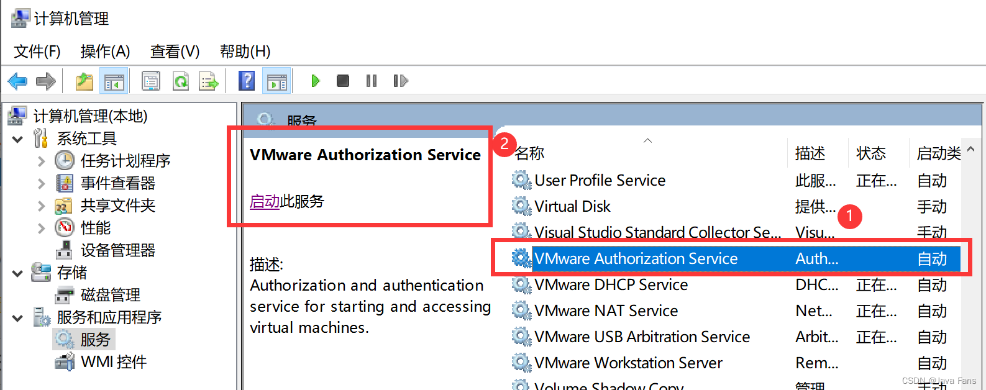
Task: Select VMware NAT Service in the list
Action: (x=606, y=311)
